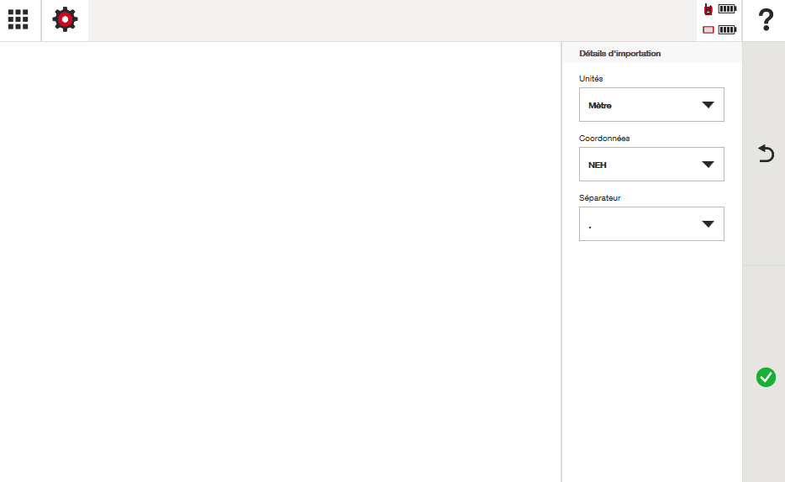Viewport: 785px width, 482px height.
Task: Confirm import with green checkmark
Action: 766,377
